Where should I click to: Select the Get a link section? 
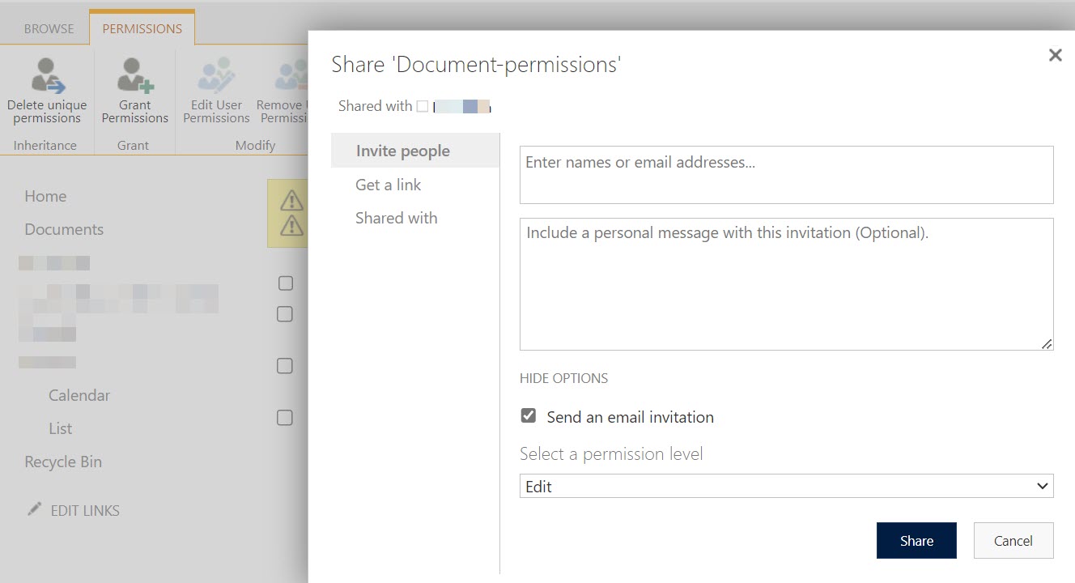click(388, 184)
